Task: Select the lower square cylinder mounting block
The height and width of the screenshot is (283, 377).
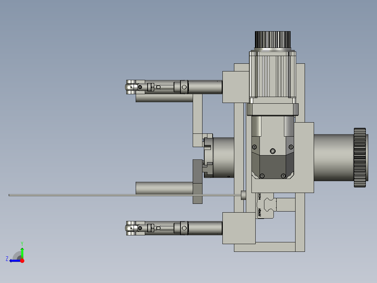Action: tap(239, 228)
